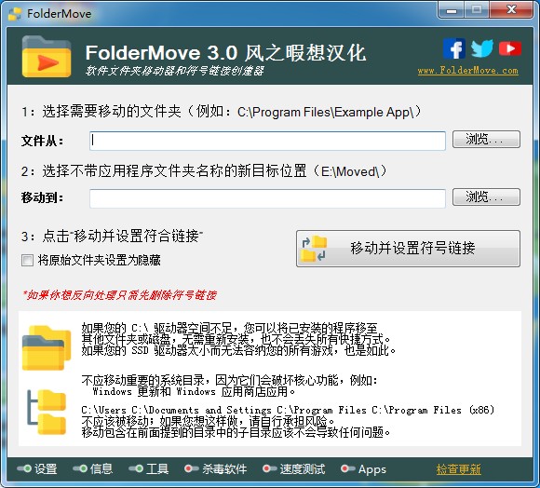The image size is (540, 488).
Task: Open 设置 in bottom bar
Action: pyautogui.click(x=37, y=468)
